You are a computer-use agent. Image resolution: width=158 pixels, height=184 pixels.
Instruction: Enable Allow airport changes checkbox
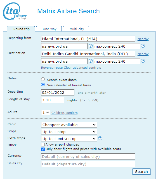tap(43, 144)
